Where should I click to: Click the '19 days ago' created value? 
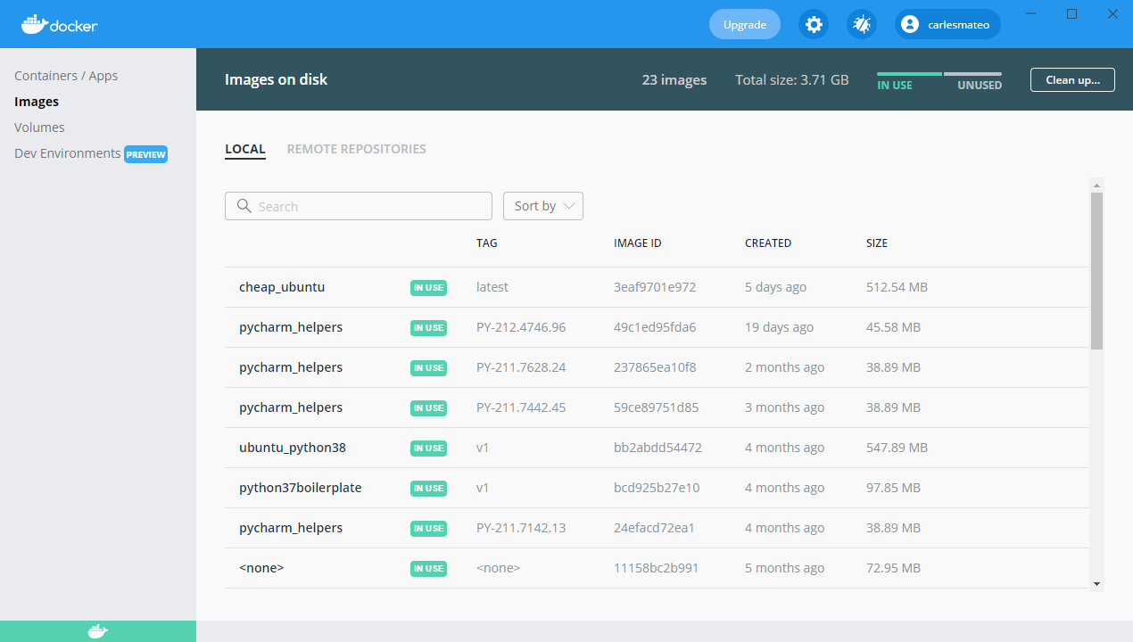pyautogui.click(x=779, y=327)
